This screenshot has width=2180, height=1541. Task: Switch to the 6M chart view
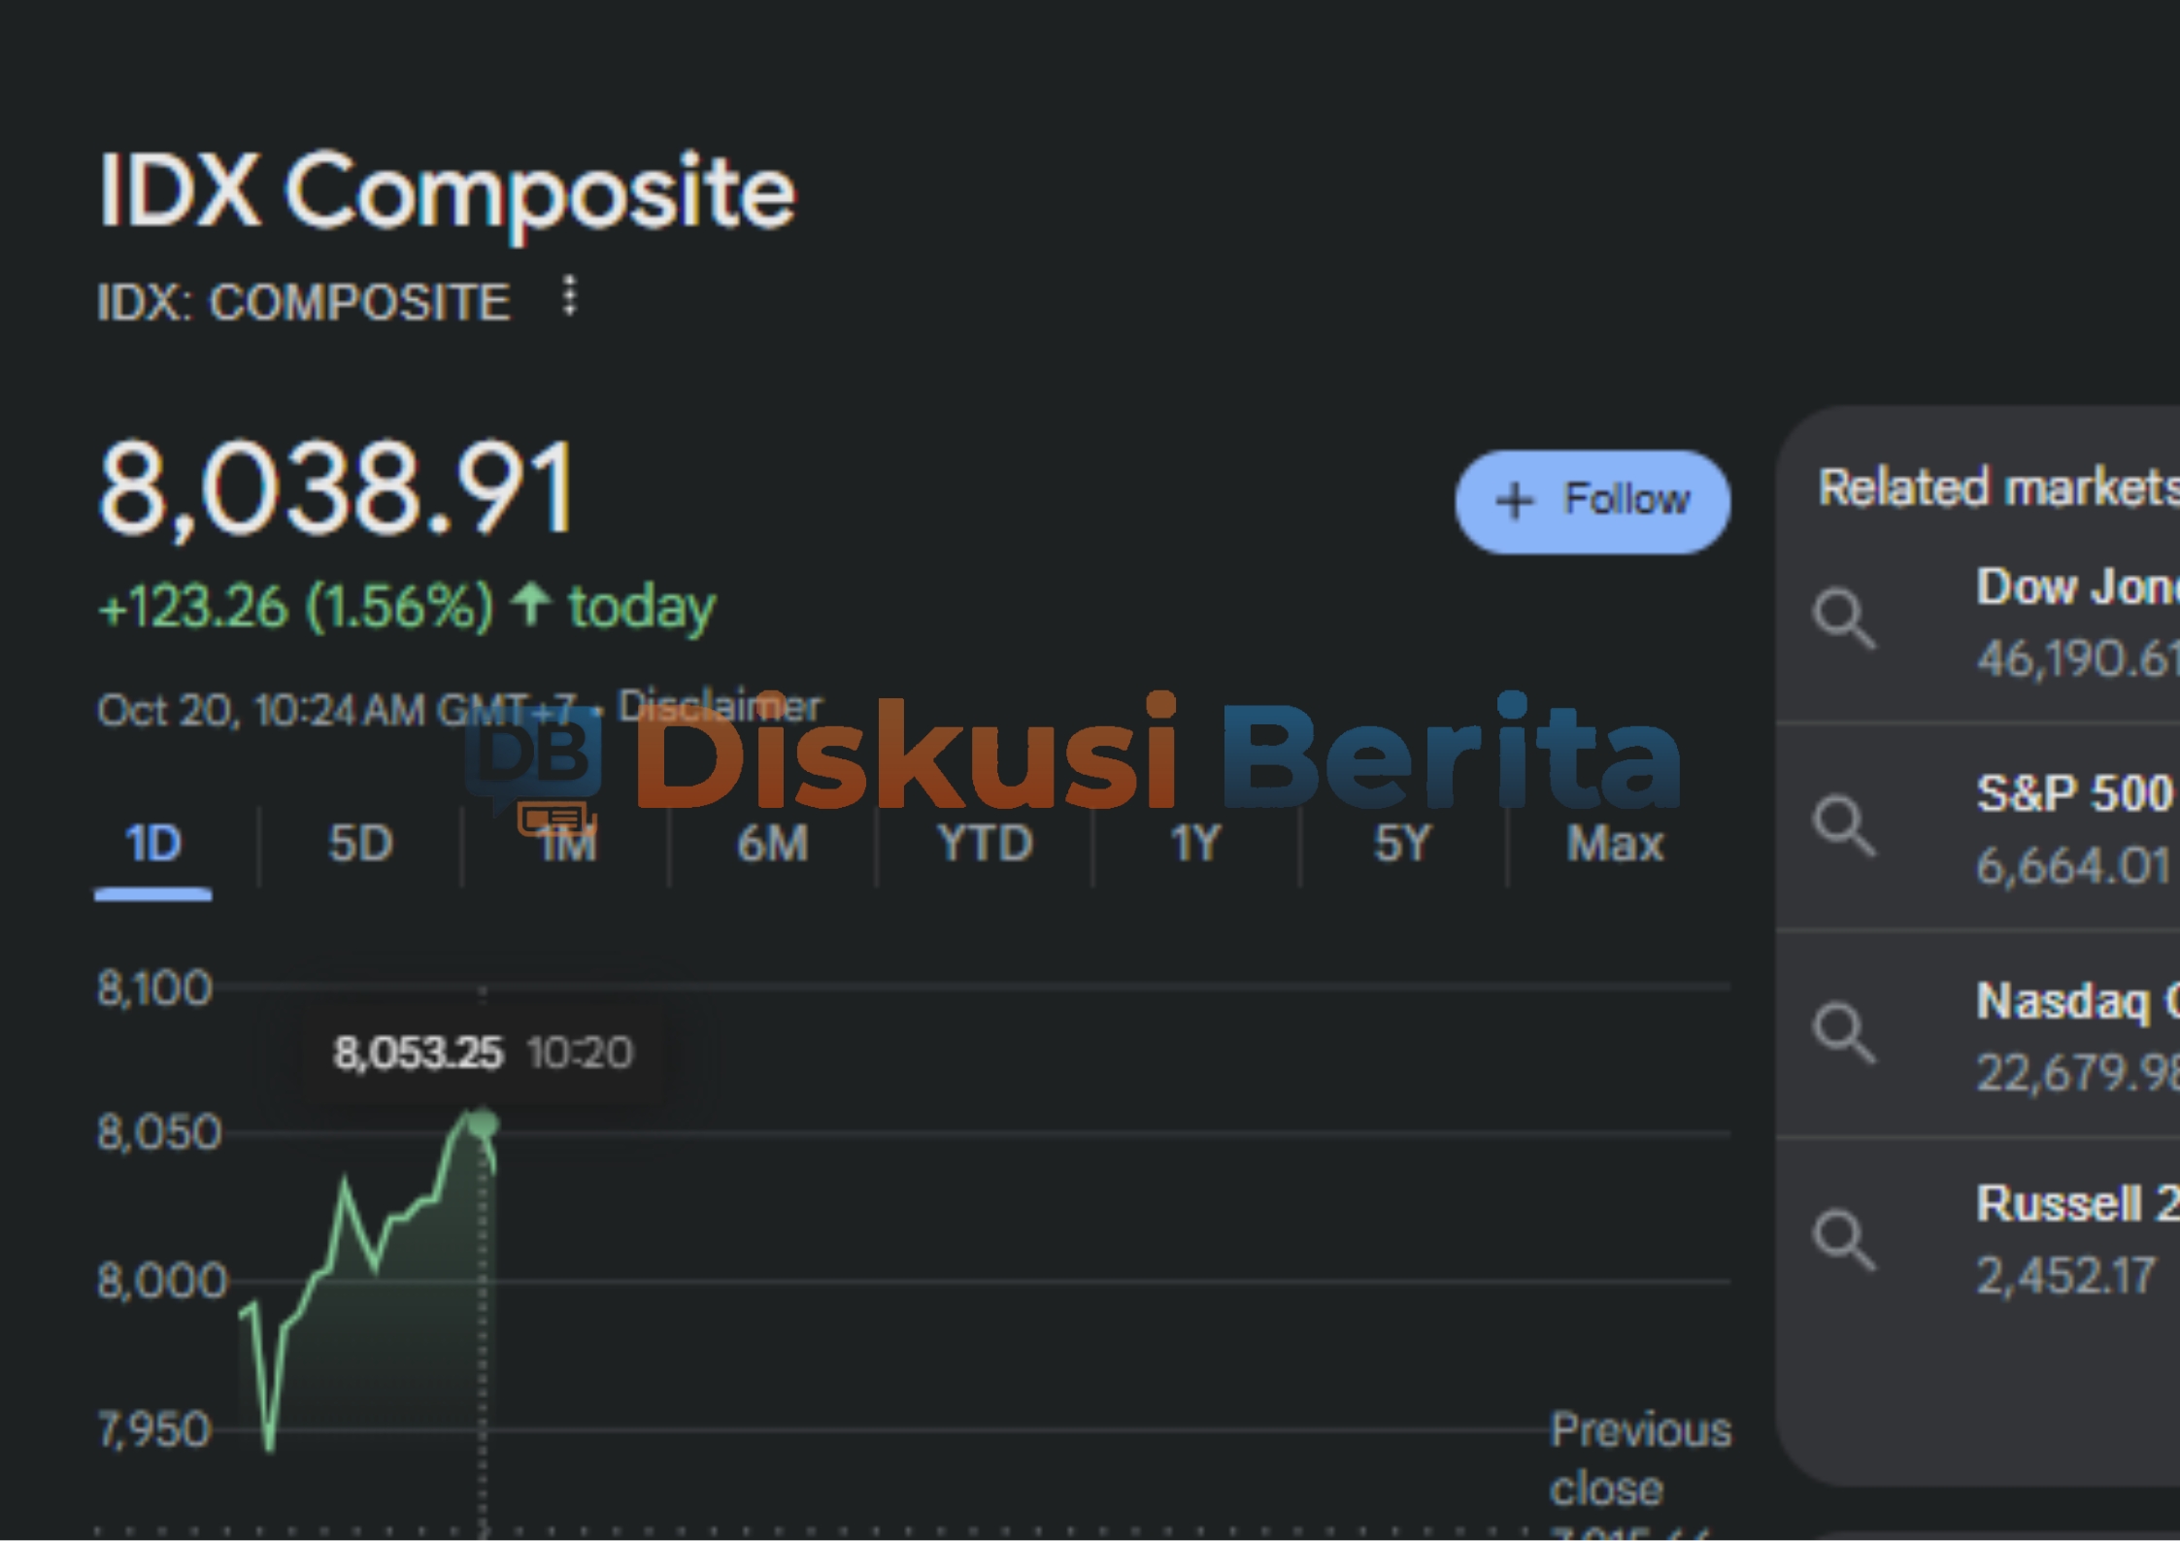pyautogui.click(x=772, y=843)
